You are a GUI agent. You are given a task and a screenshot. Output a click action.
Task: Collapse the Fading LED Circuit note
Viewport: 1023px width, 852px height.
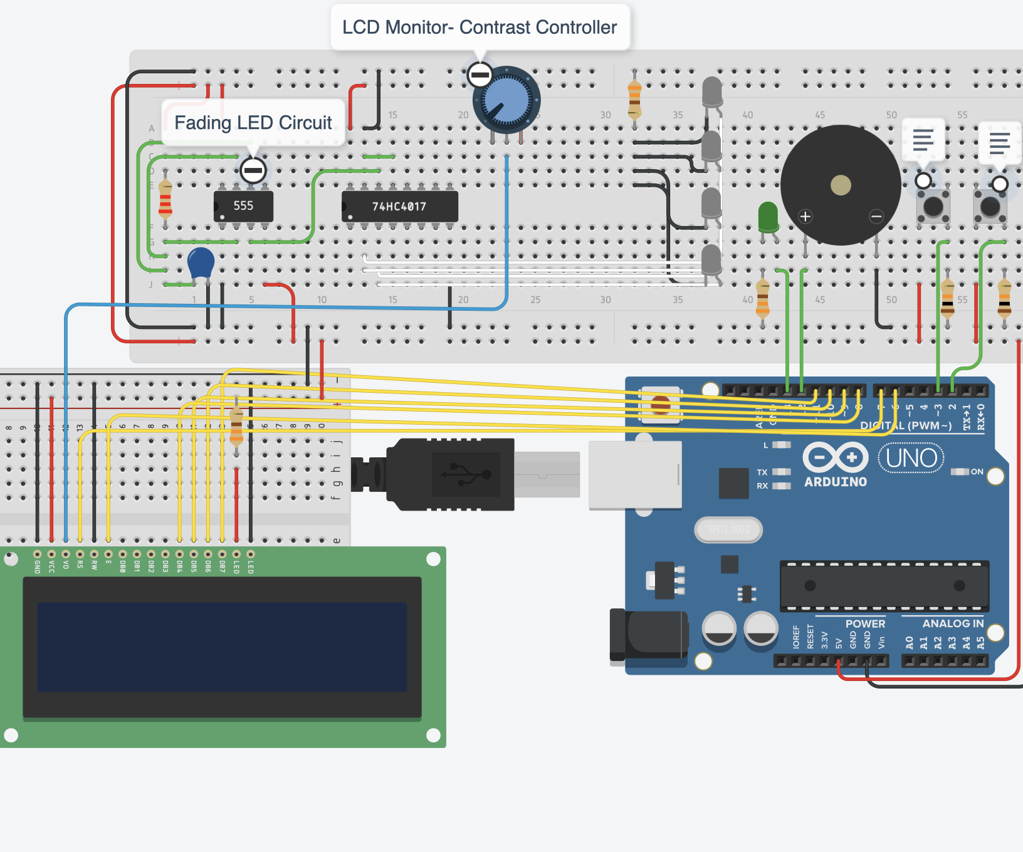tap(253, 170)
